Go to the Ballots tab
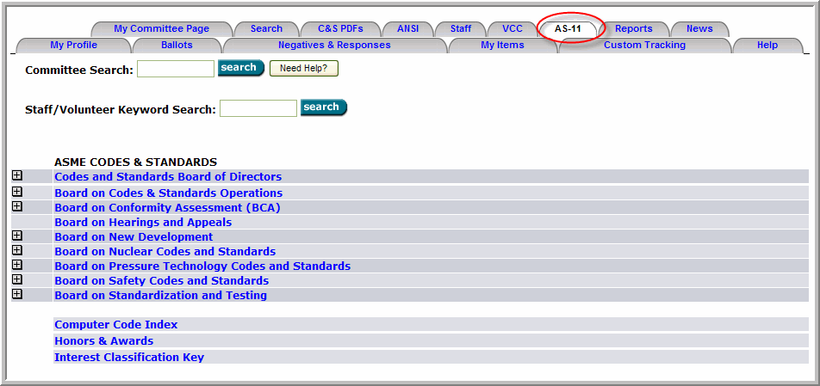 (x=177, y=46)
